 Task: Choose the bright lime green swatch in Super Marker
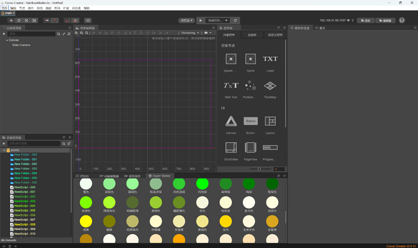[x=202, y=184]
